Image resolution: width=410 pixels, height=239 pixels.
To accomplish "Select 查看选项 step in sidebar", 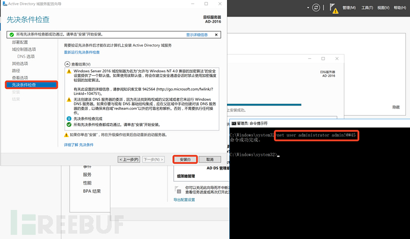I will (20, 78).
